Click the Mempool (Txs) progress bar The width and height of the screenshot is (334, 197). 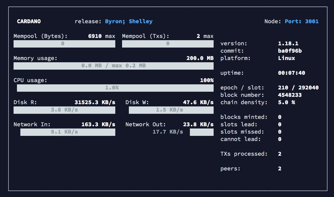(x=168, y=44)
